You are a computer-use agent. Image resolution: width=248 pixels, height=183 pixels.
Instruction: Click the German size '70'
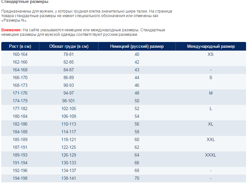pyautogui.click(x=137, y=178)
